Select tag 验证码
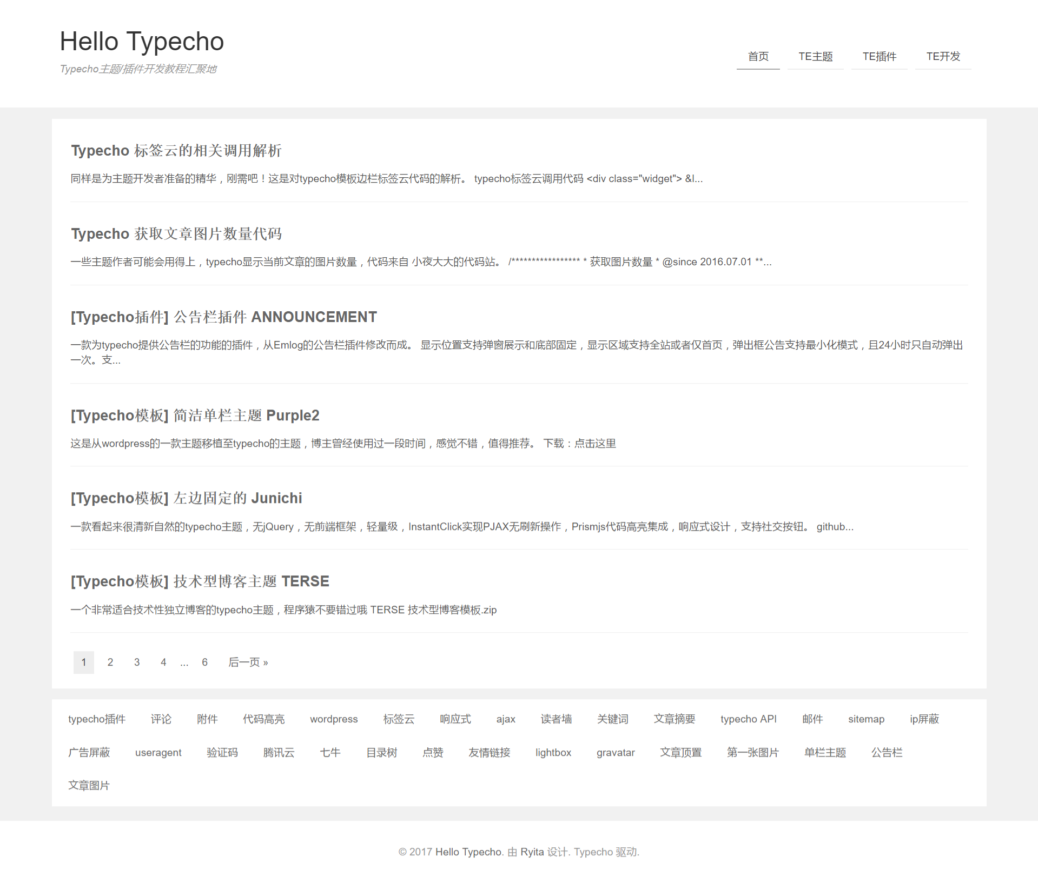Image resolution: width=1038 pixels, height=884 pixels. tap(222, 753)
